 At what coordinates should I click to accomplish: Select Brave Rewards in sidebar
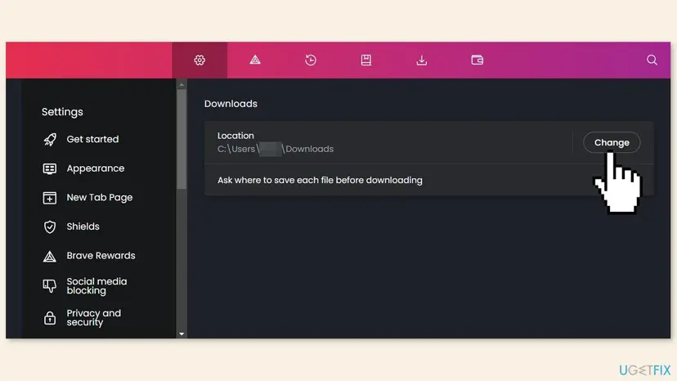coord(101,255)
